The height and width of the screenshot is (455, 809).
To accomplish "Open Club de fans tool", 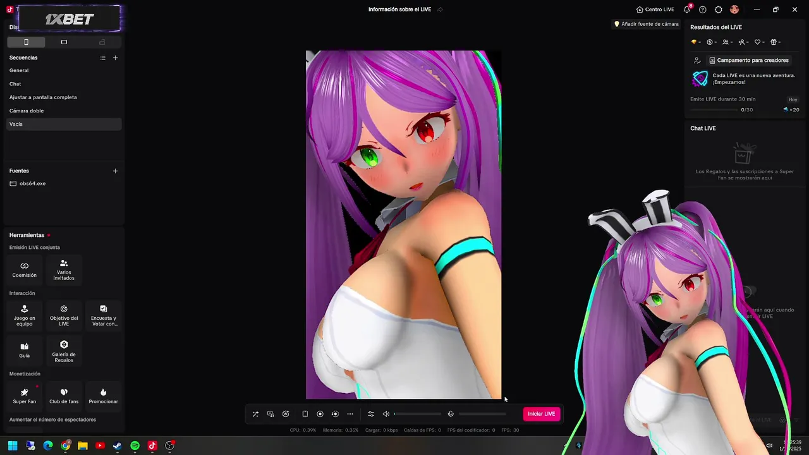I will tap(64, 396).
